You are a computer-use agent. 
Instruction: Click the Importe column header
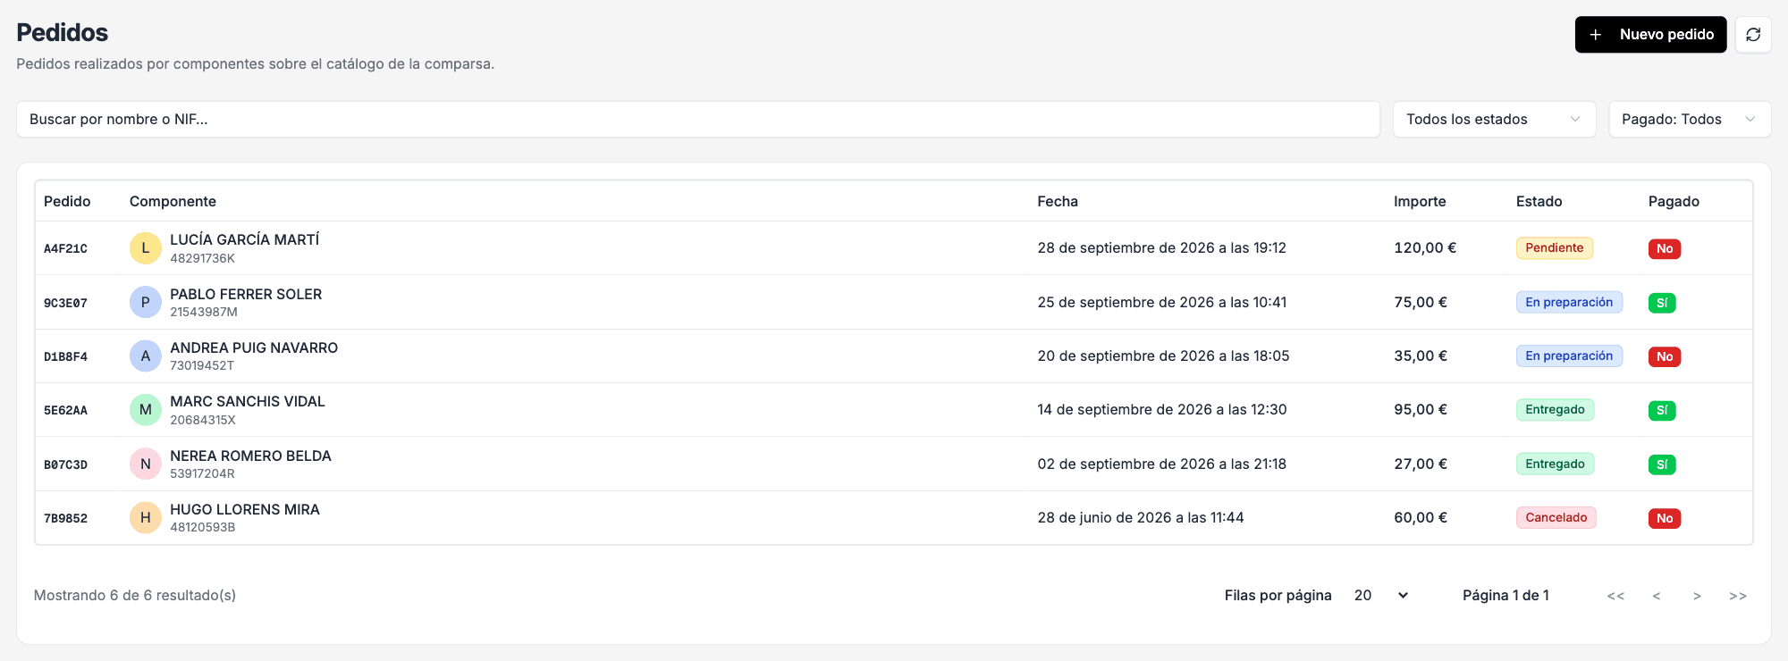[1420, 202]
